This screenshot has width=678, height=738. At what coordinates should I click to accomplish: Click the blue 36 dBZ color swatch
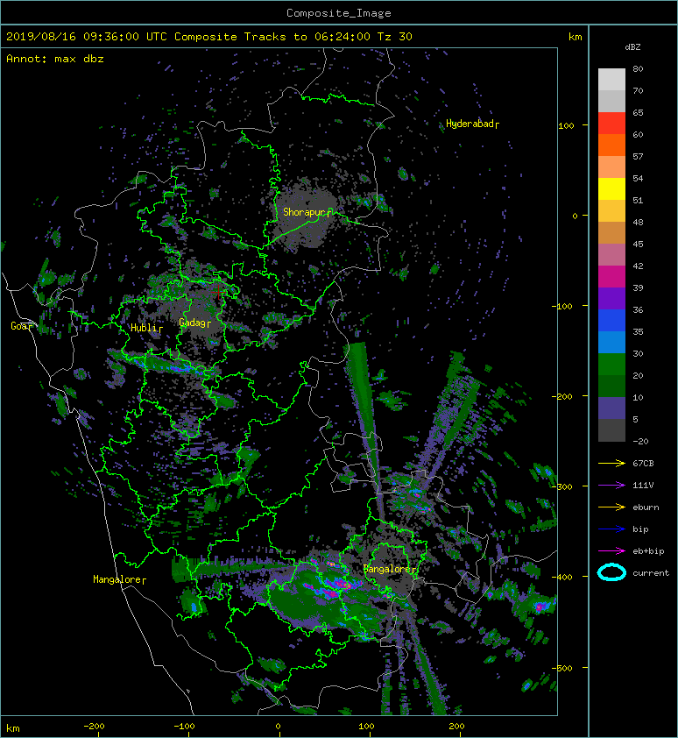pos(611,320)
